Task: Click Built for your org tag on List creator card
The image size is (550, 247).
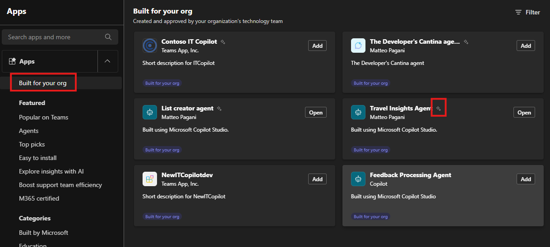Action: tap(162, 150)
